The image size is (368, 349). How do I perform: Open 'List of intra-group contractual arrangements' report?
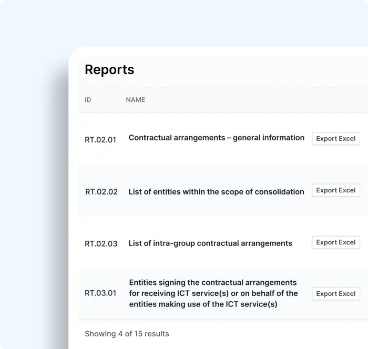pyautogui.click(x=210, y=243)
